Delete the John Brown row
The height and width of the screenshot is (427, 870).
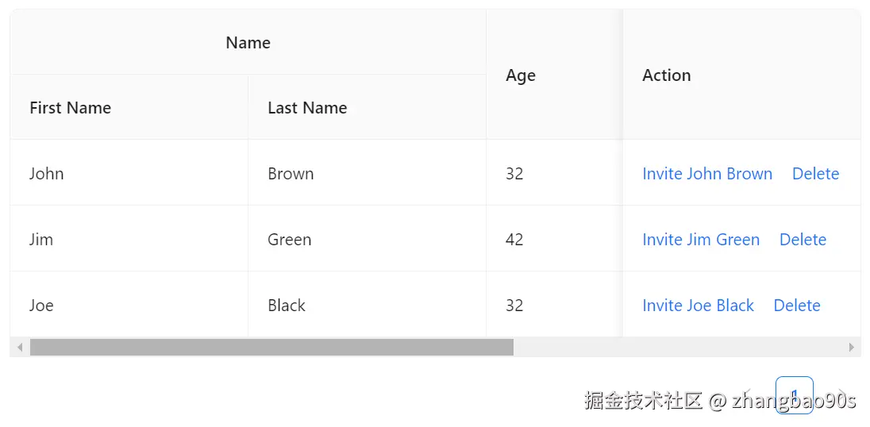pyautogui.click(x=815, y=174)
